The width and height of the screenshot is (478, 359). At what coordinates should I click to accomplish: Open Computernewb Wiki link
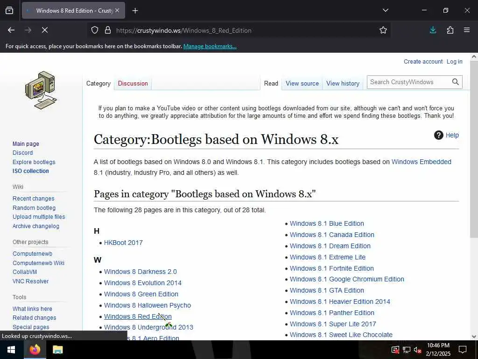[x=38, y=263]
